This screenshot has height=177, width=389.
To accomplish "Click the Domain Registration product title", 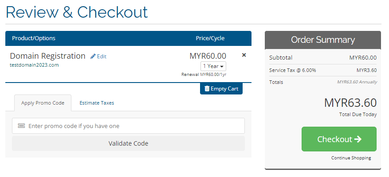I will coord(47,56).
